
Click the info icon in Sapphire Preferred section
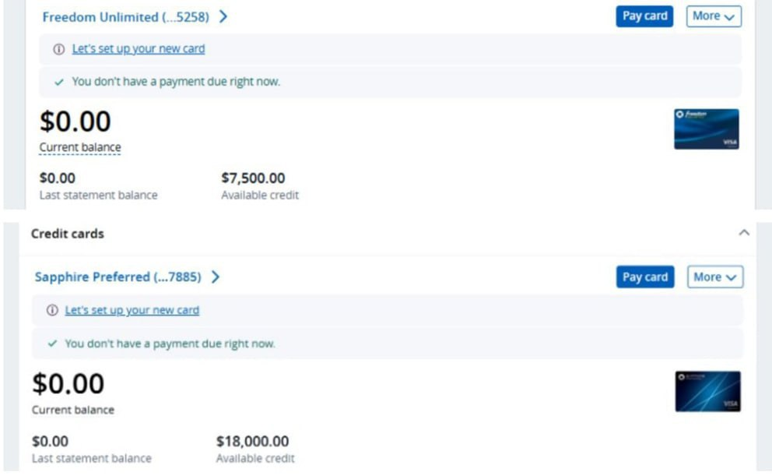point(52,310)
